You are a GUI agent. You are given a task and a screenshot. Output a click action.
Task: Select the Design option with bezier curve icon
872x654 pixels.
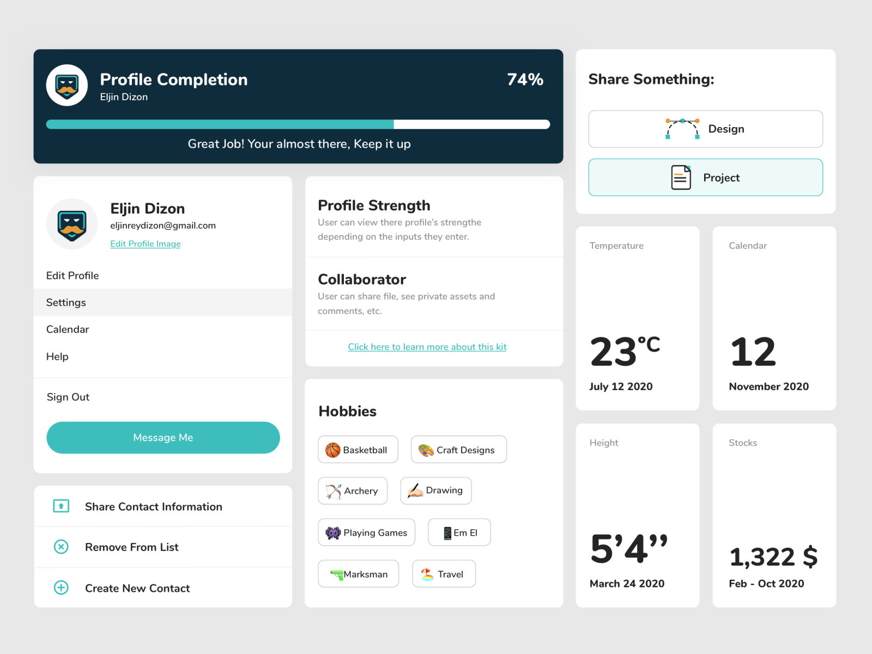pyautogui.click(x=705, y=129)
